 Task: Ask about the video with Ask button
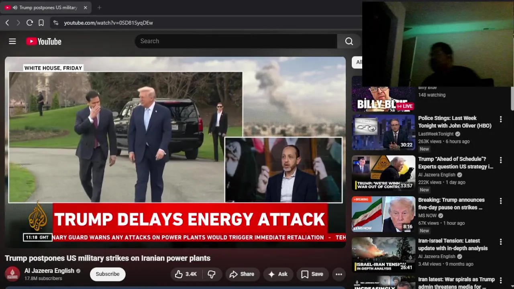tap(278, 274)
